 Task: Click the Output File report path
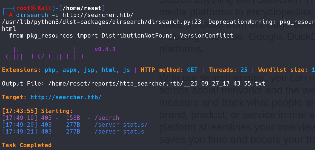click(157, 84)
